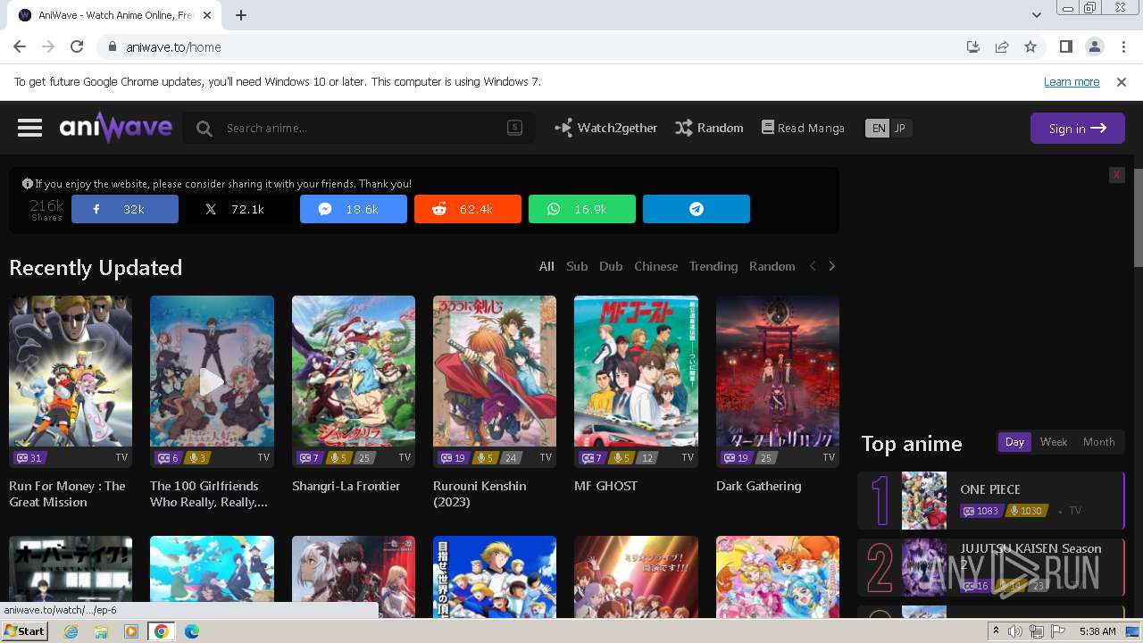The width and height of the screenshot is (1143, 643).
Task: Reload the page
Action: (x=77, y=46)
